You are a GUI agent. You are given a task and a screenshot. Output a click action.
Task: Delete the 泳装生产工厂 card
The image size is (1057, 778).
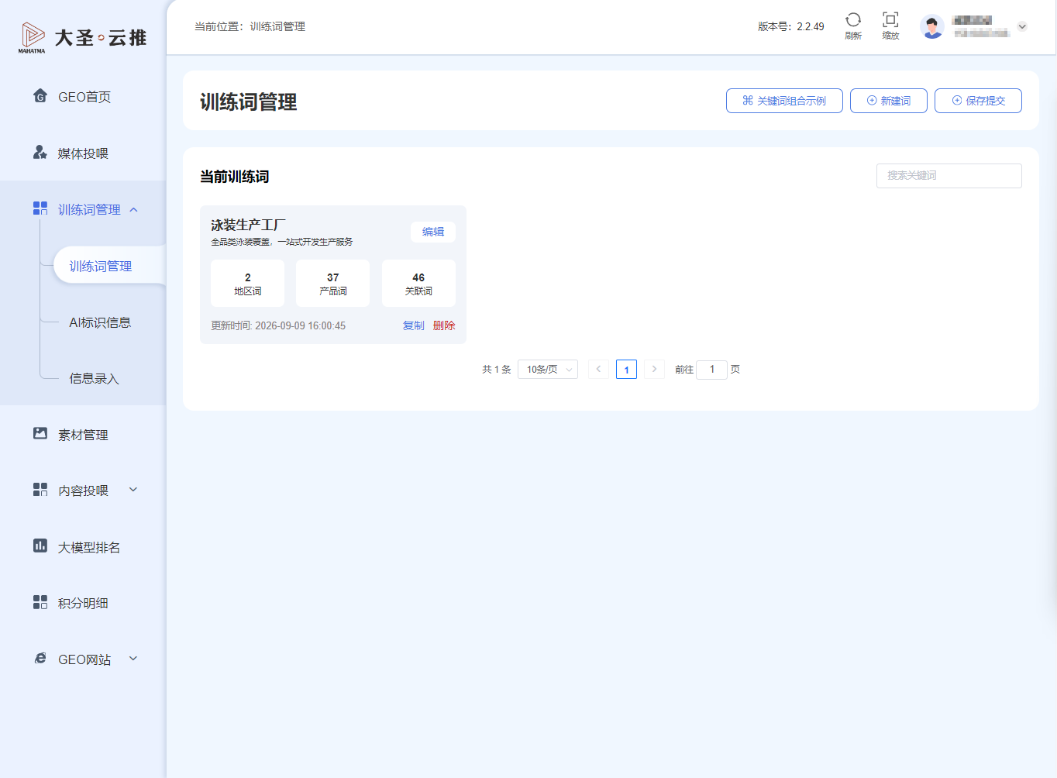coord(444,325)
